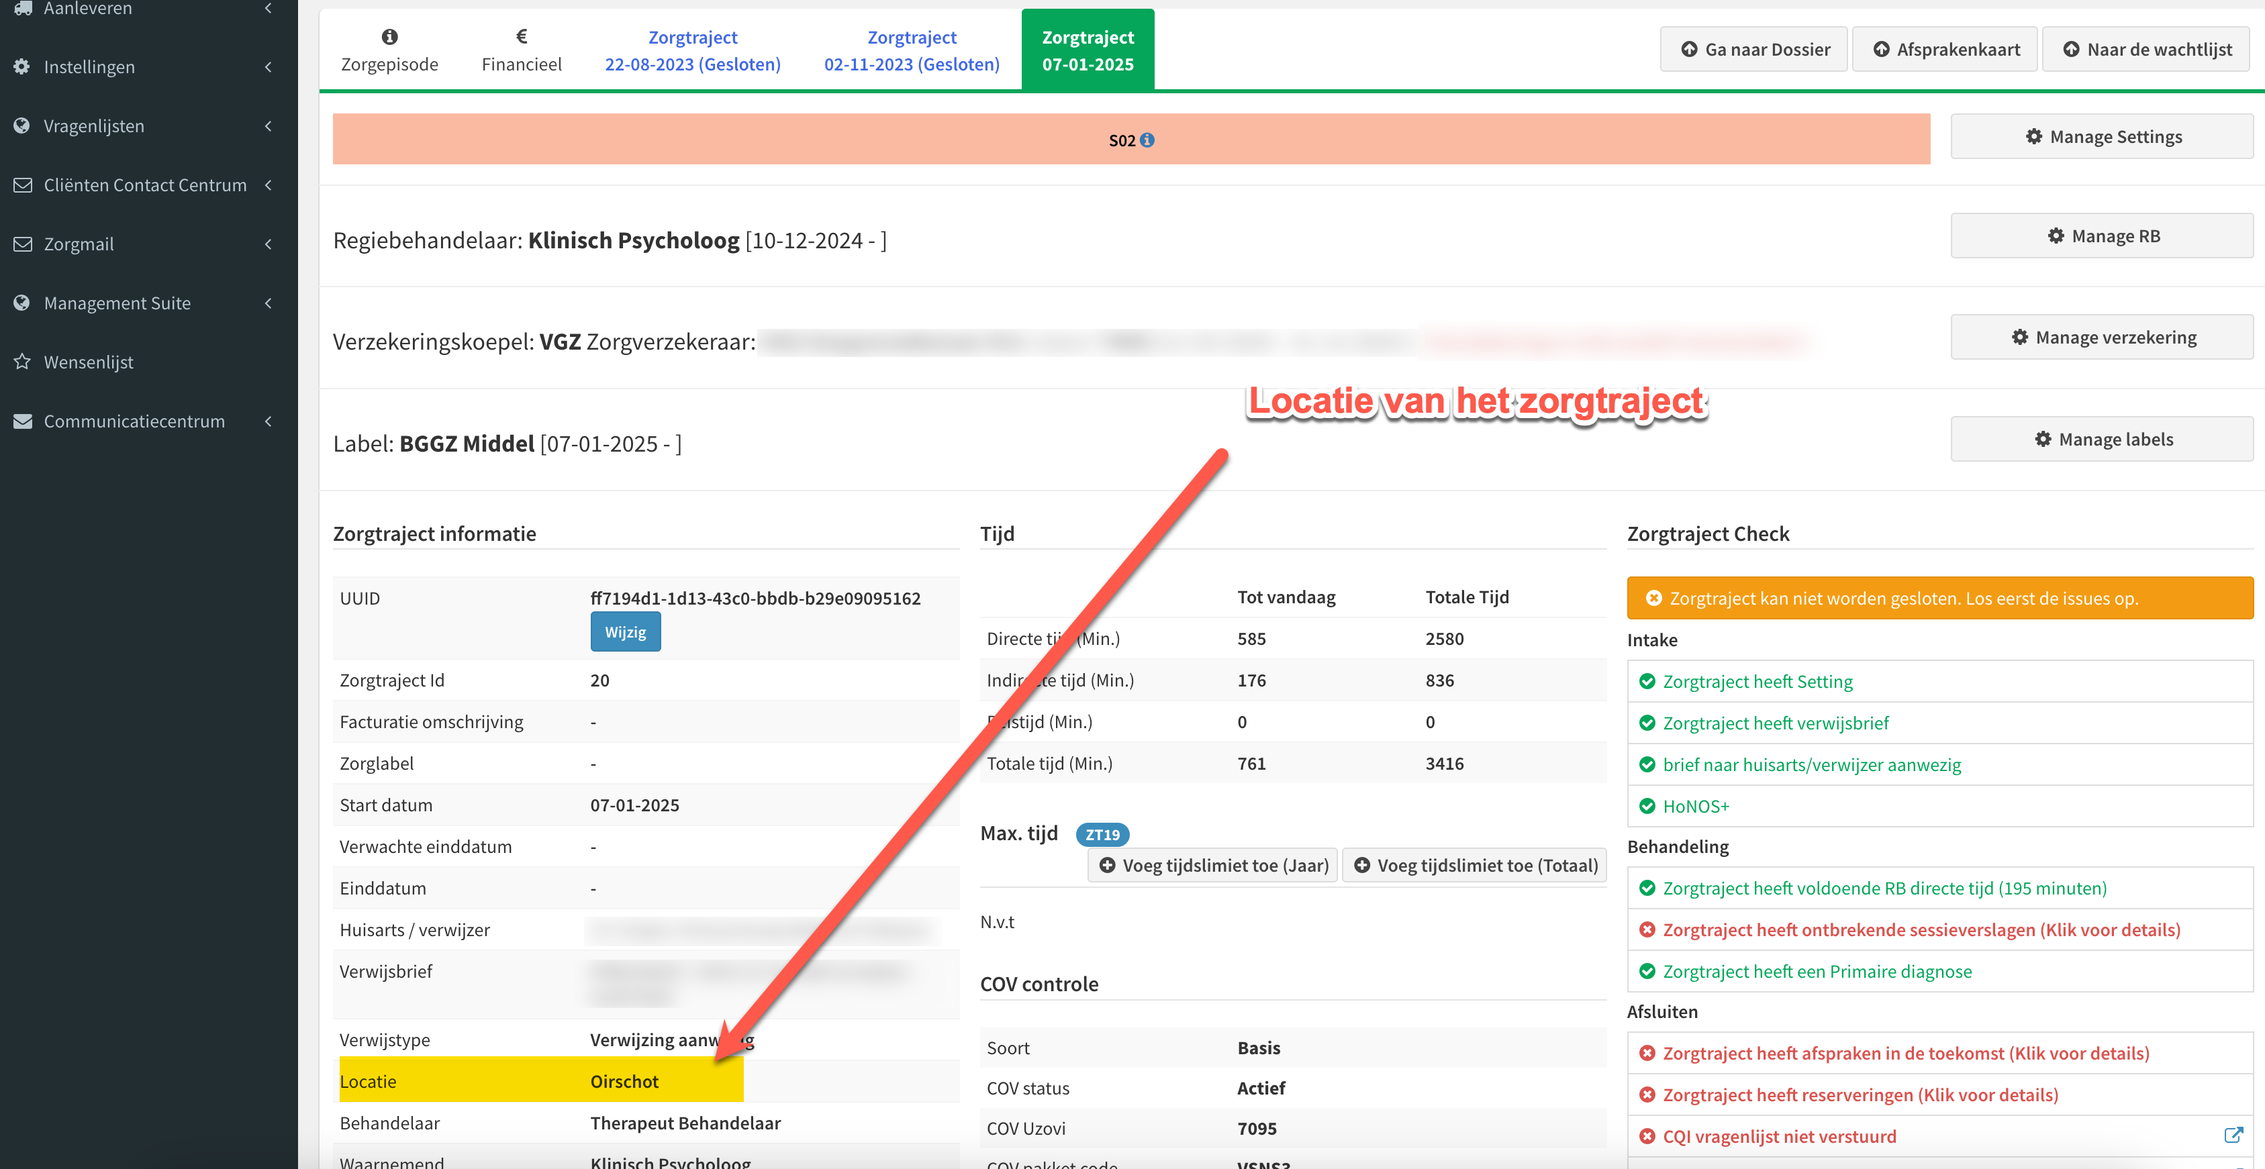The height and width of the screenshot is (1169, 2265).
Task: Expand the Zorgmail sidebar chevron
Action: pos(267,244)
